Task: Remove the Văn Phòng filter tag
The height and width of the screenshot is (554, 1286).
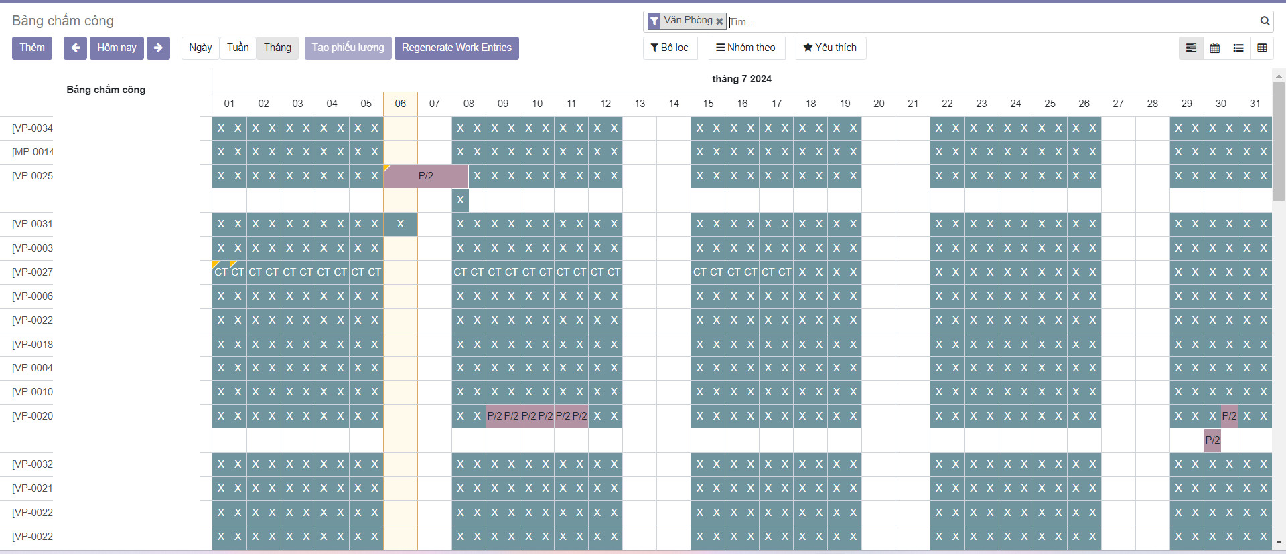Action: pos(719,21)
